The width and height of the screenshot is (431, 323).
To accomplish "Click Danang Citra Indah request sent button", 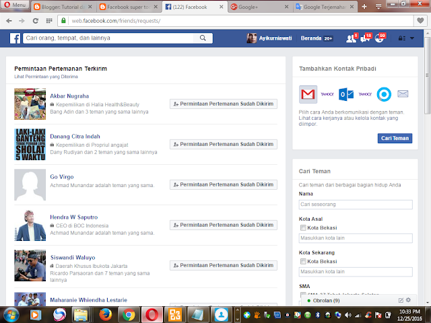I will point(224,144).
